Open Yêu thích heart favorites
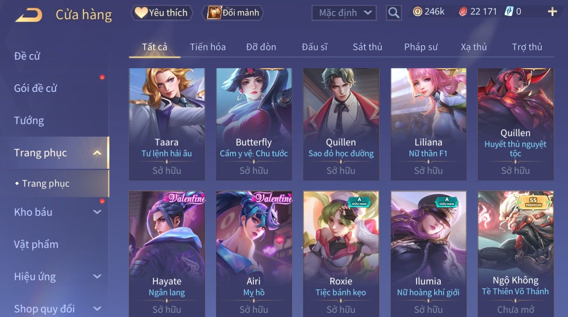The image size is (568, 317). tap(162, 13)
